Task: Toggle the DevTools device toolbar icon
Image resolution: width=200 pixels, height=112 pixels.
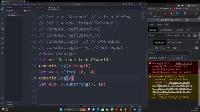Action: tap(157, 13)
